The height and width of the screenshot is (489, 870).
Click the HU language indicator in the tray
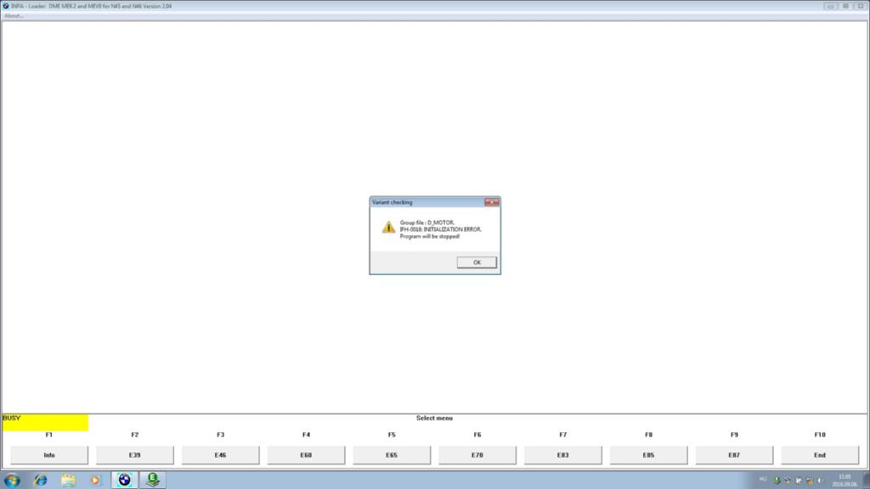[x=763, y=480]
